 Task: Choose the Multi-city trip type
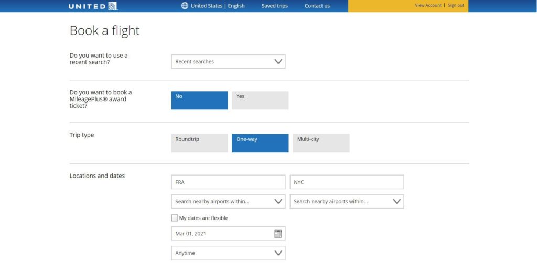pyautogui.click(x=321, y=143)
